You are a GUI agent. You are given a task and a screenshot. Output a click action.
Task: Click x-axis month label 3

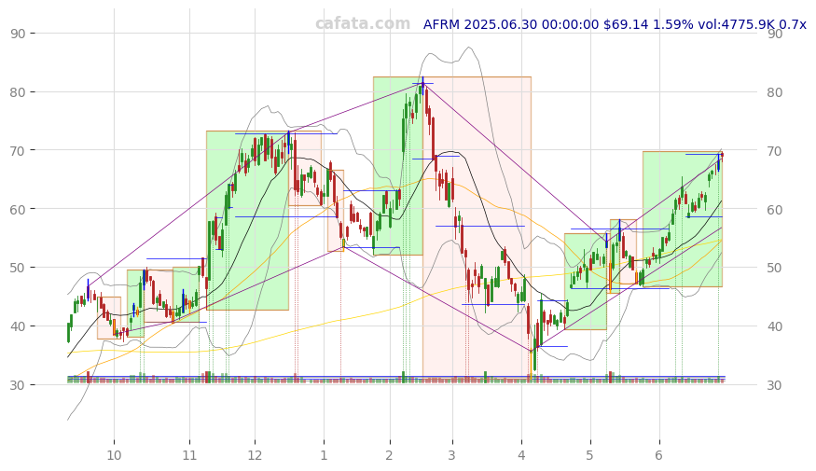(451, 455)
